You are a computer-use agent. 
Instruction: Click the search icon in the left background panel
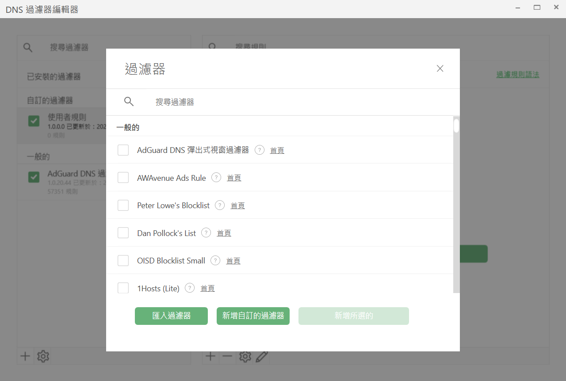pyautogui.click(x=28, y=47)
